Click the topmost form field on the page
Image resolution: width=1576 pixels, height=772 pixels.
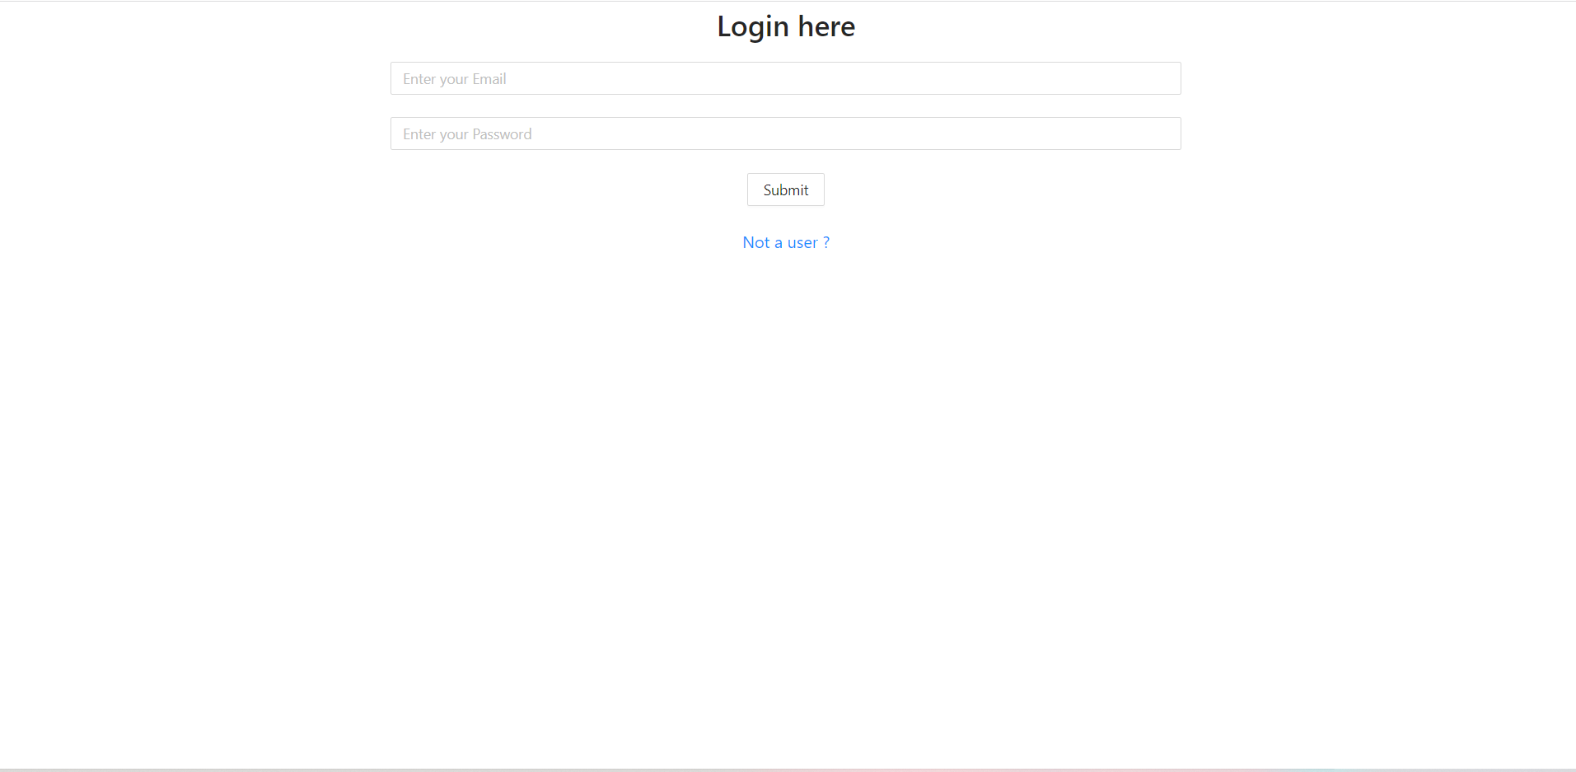(785, 78)
